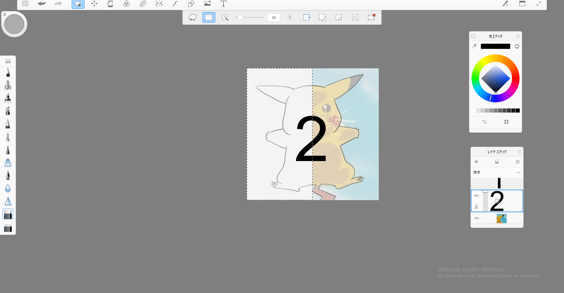The image size is (564, 293).
Task: Select the Text tool
Action: pos(224,4)
